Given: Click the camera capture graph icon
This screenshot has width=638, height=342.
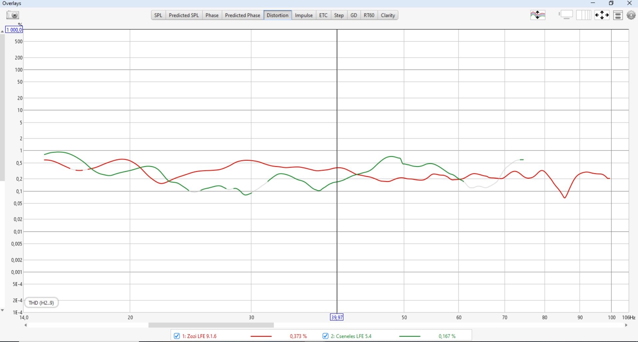Looking at the screenshot, I should (13, 15).
